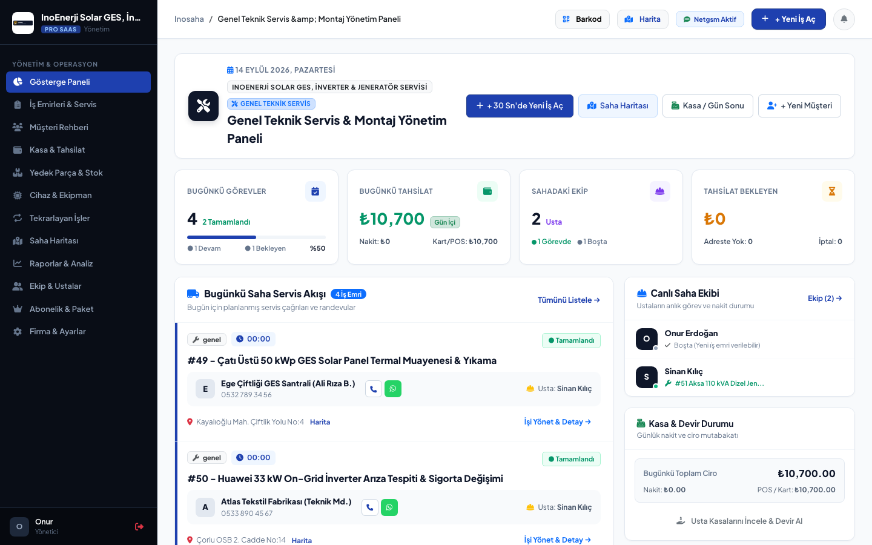Click Inosaha breadcrumb link
The image size is (872, 545).
click(x=189, y=19)
